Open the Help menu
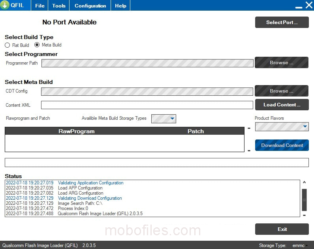314x249 pixels. [x=120, y=6]
